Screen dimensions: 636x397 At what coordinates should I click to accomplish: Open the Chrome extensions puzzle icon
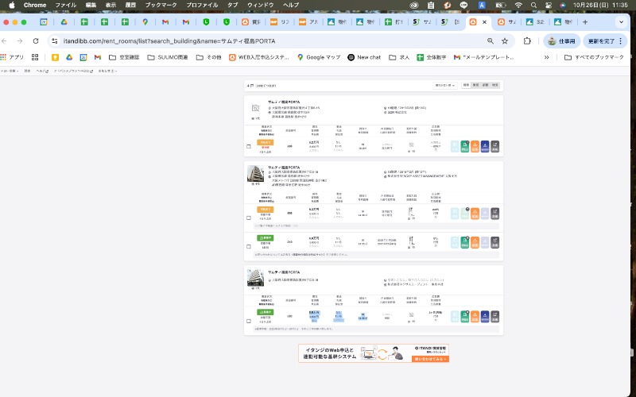(527, 40)
